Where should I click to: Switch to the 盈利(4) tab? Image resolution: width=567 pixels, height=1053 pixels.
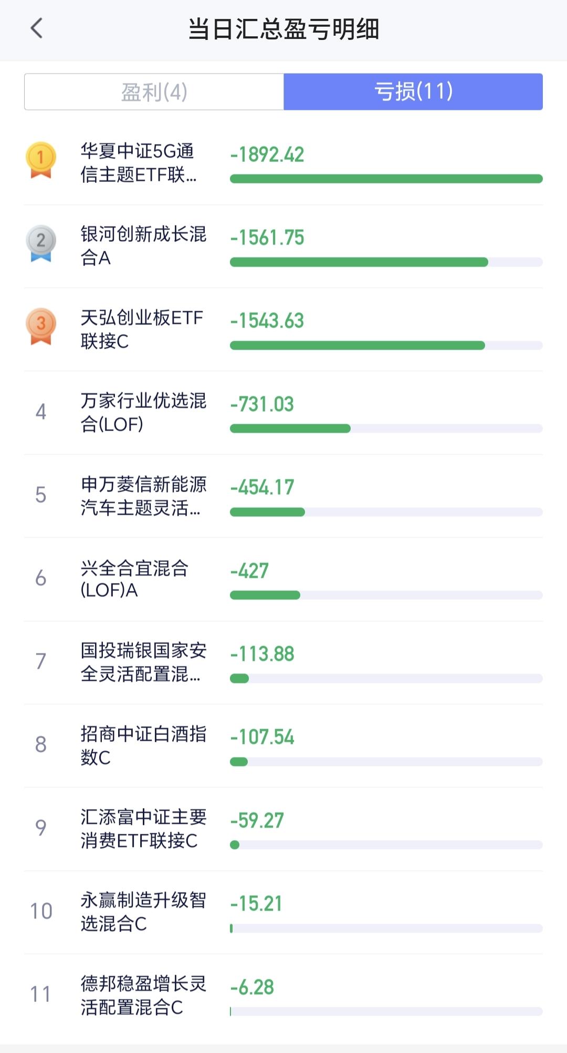(x=154, y=92)
